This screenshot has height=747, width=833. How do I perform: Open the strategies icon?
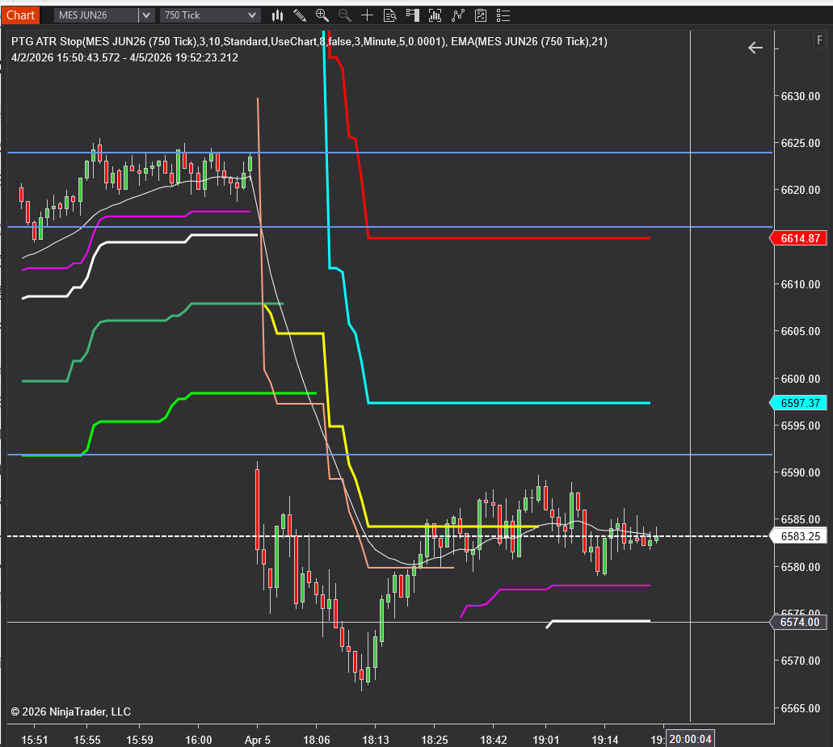481,15
